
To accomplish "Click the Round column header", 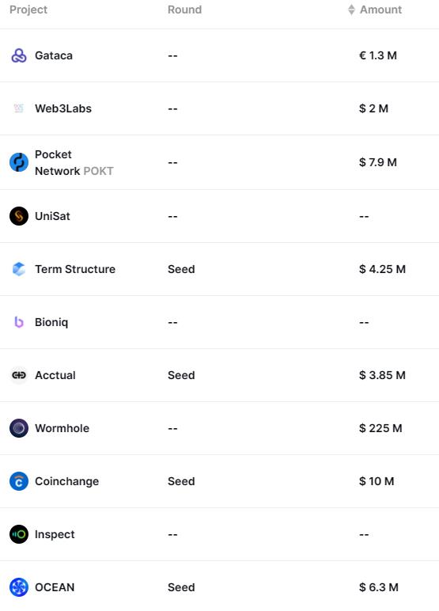I will point(184,9).
